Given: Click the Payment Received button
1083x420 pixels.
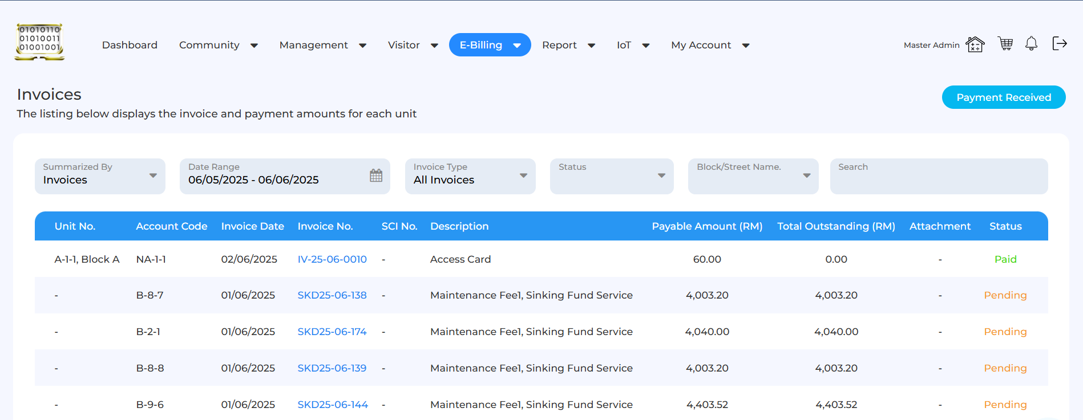Looking at the screenshot, I should pyautogui.click(x=1004, y=97).
